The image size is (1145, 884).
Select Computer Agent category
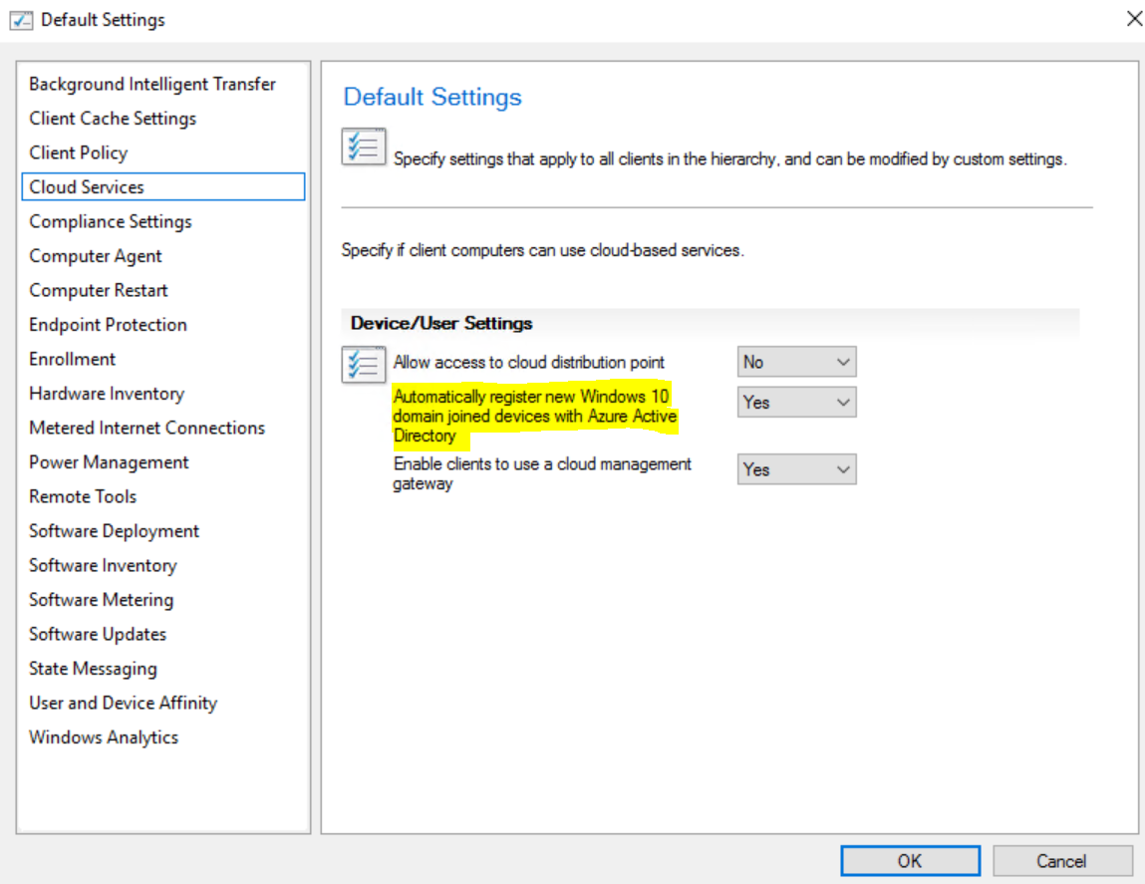click(x=96, y=256)
